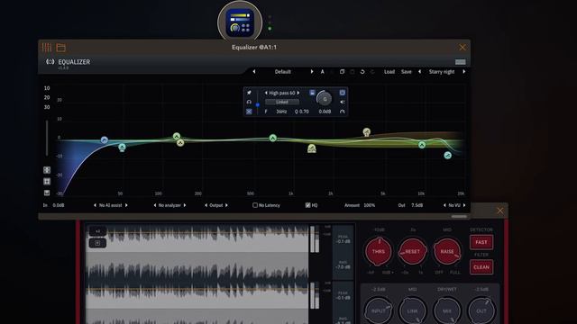
Task: Click the curve icon below the speaker icon
Action: tap(343, 112)
